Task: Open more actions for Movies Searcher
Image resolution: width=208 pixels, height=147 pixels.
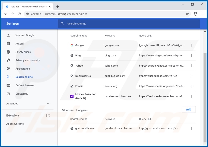Action: tap(192, 96)
